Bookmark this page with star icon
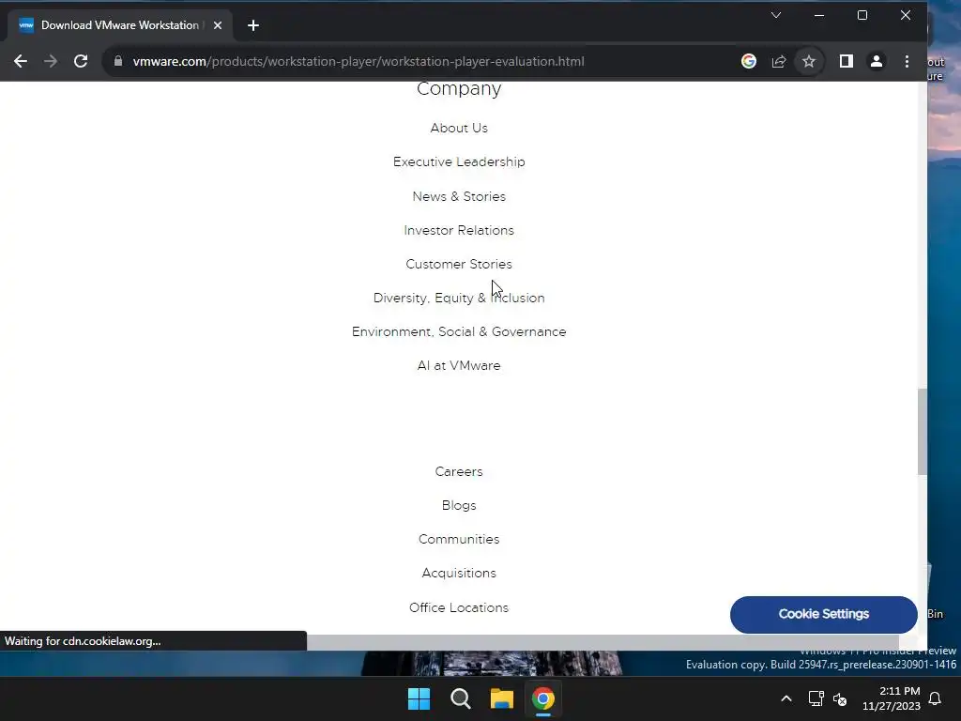 809,61
